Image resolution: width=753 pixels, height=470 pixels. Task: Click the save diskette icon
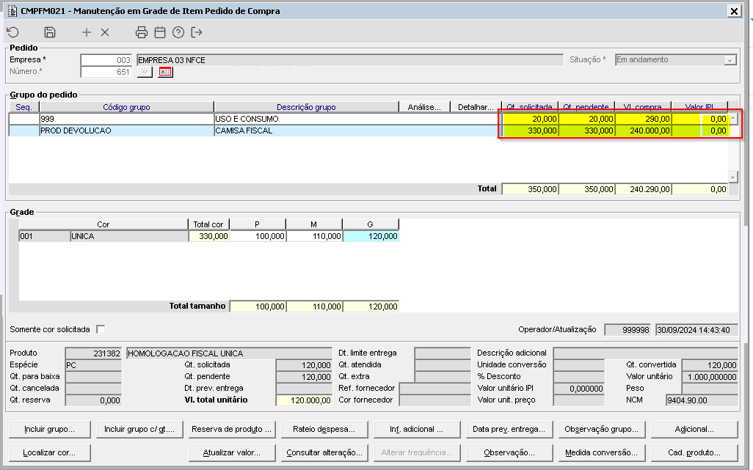tap(50, 32)
